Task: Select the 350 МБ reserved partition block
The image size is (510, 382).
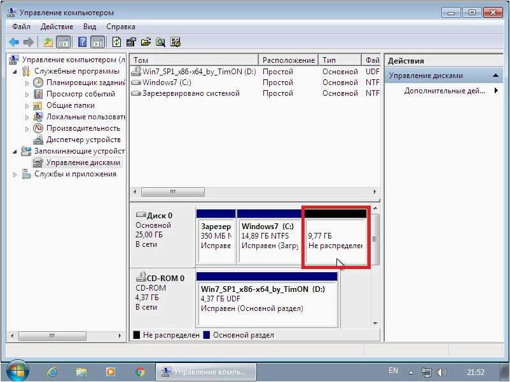Action: click(216, 237)
